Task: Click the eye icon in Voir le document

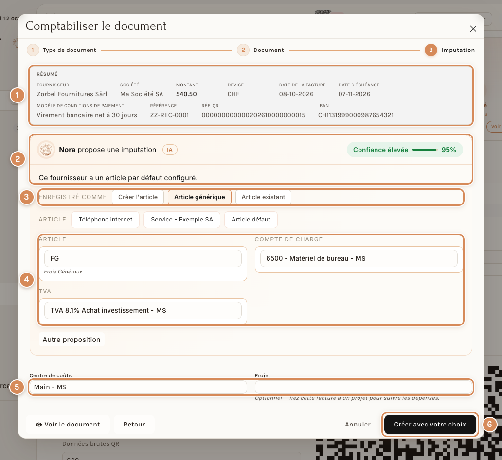Action: (39, 425)
